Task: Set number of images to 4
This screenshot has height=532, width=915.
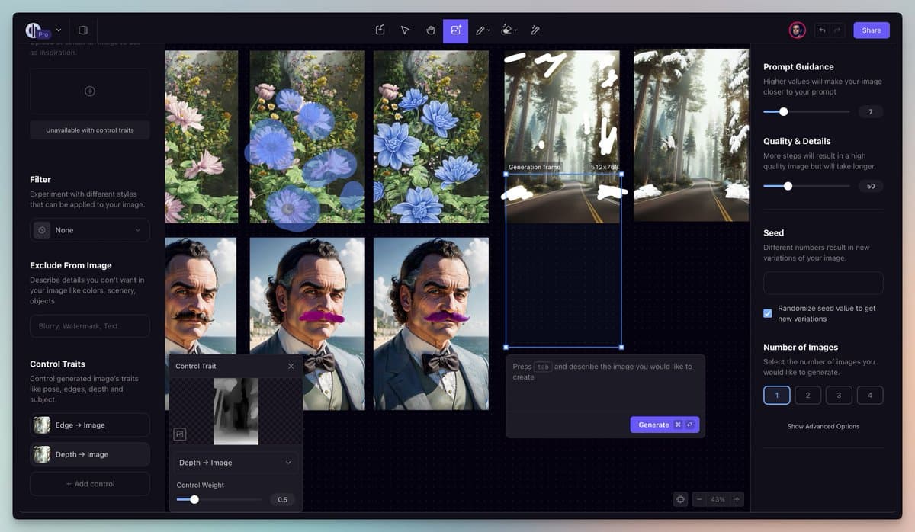Action: [869, 395]
